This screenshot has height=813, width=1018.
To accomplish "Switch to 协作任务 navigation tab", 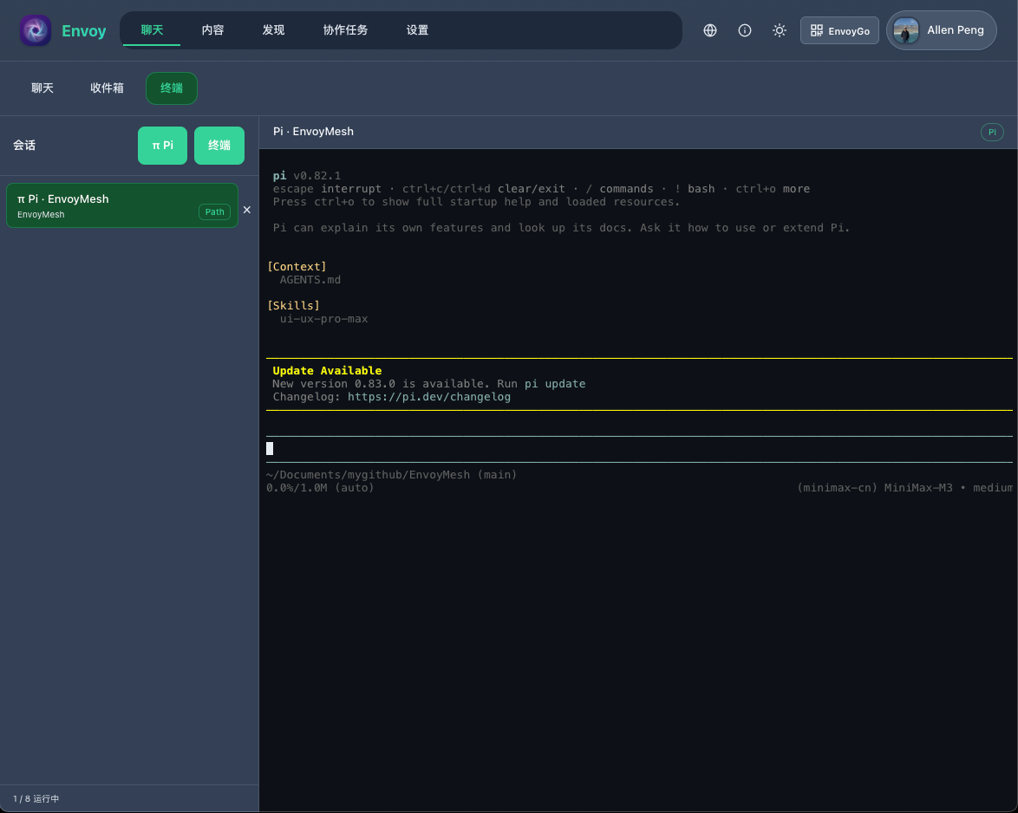I will [x=345, y=30].
